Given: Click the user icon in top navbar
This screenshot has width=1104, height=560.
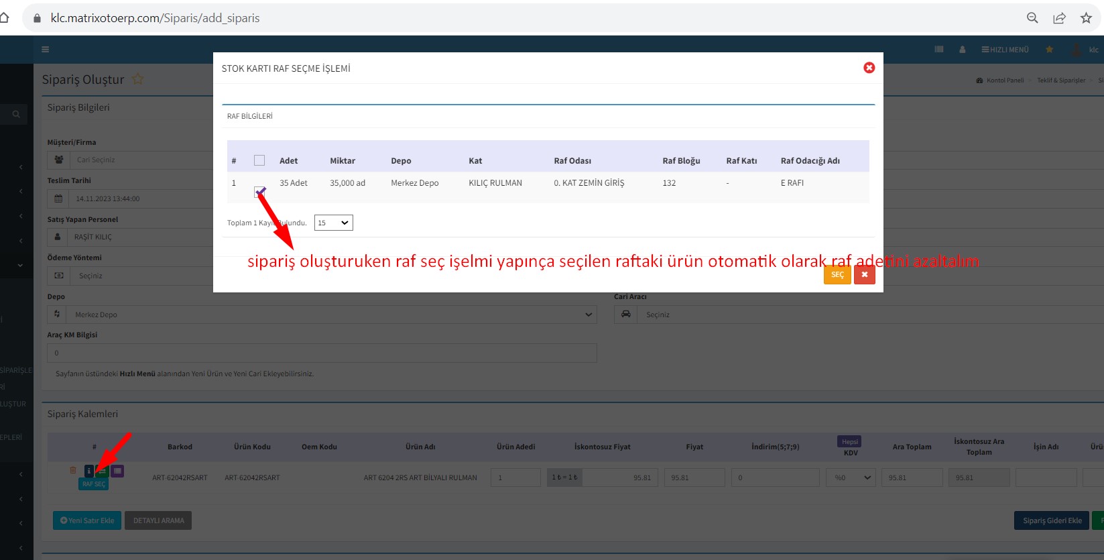Looking at the screenshot, I should [x=962, y=50].
